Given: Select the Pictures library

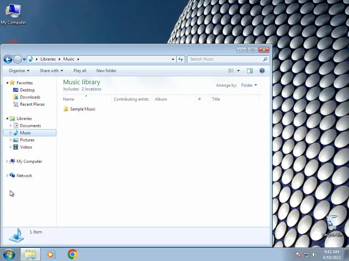Looking at the screenshot, I should [x=27, y=140].
